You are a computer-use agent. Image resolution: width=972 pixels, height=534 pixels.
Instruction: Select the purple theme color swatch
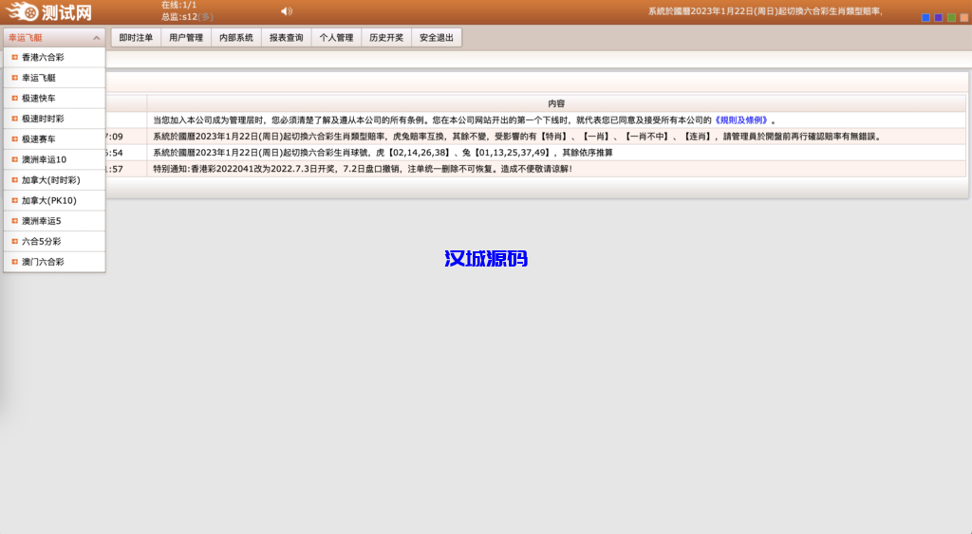coord(939,17)
